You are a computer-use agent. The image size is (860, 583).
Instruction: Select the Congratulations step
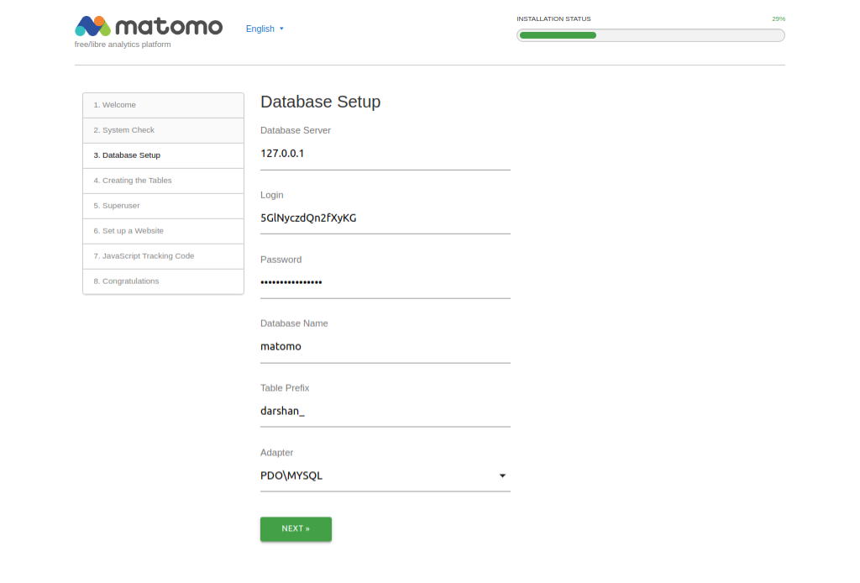tap(164, 282)
